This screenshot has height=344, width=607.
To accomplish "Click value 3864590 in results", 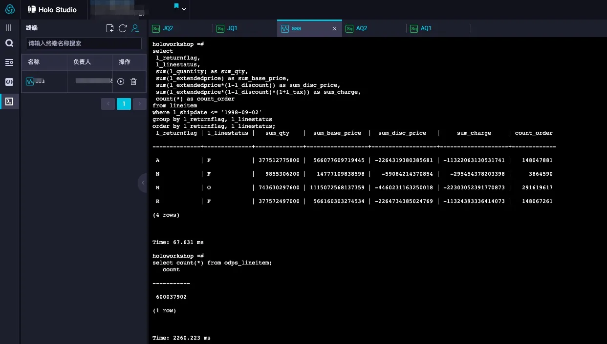I will coord(541,174).
